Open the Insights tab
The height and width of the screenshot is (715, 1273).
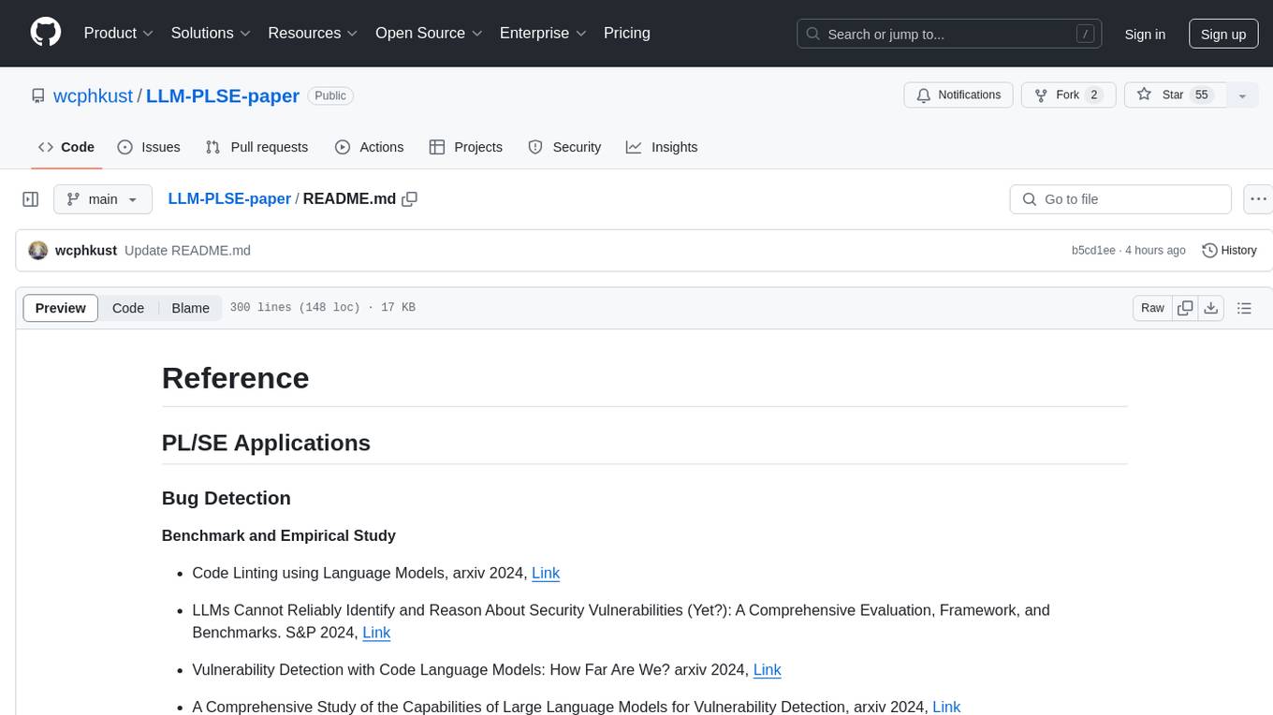(x=662, y=147)
